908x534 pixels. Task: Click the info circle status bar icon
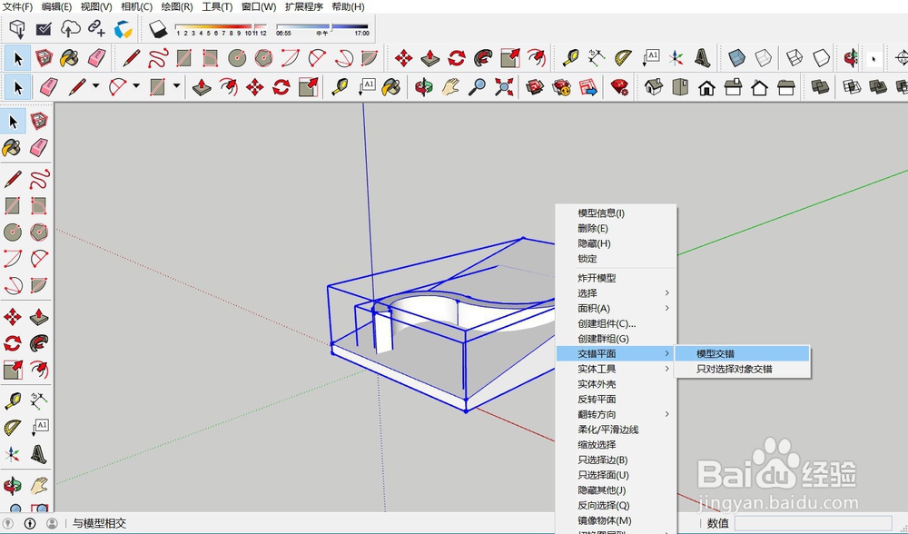point(30,524)
